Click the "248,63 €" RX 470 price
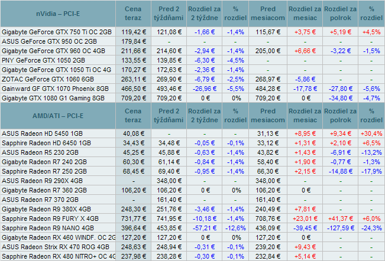 [x=133, y=247]
